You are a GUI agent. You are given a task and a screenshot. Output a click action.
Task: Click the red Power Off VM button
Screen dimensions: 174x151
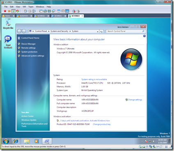click(x=5, y=11)
